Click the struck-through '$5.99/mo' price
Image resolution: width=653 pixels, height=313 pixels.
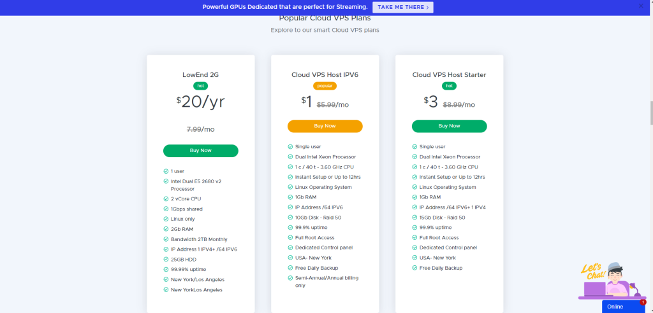[x=333, y=105]
